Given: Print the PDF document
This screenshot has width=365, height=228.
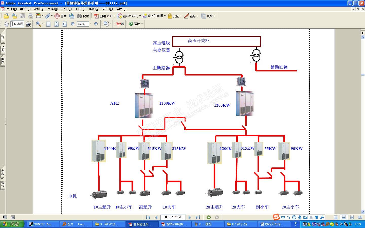Looking at the screenshot, I should 31,16.
